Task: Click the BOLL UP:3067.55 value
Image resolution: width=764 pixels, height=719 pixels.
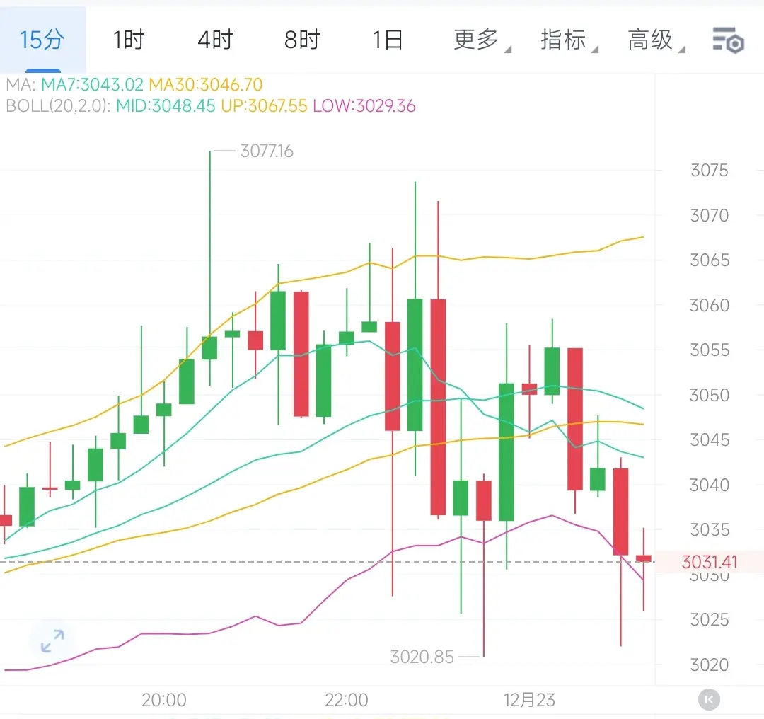Action: click(x=264, y=105)
